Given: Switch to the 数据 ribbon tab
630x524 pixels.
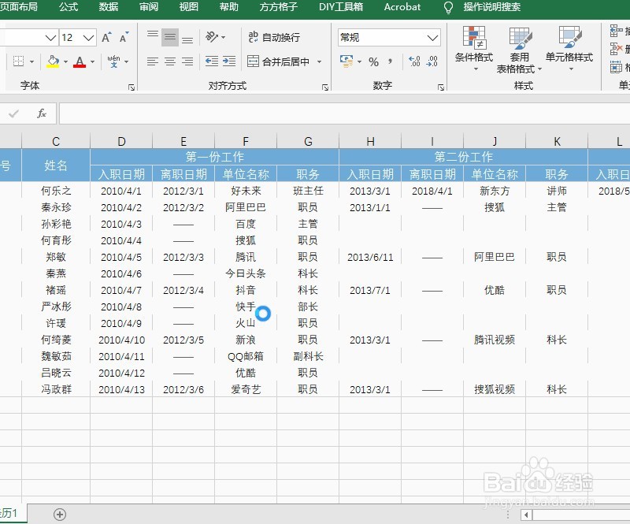Looking at the screenshot, I should tap(109, 8).
